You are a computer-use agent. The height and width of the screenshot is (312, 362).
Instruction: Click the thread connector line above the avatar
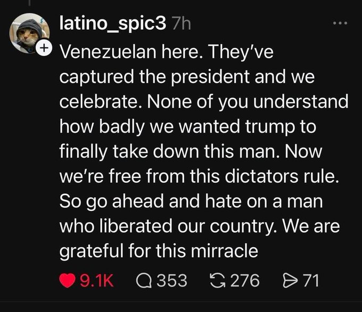[x=29, y=4]
